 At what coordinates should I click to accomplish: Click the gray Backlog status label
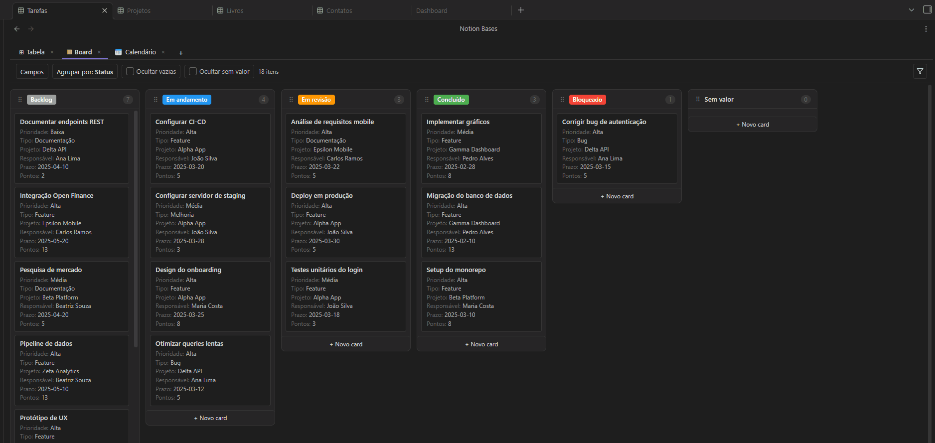[41, 100]
